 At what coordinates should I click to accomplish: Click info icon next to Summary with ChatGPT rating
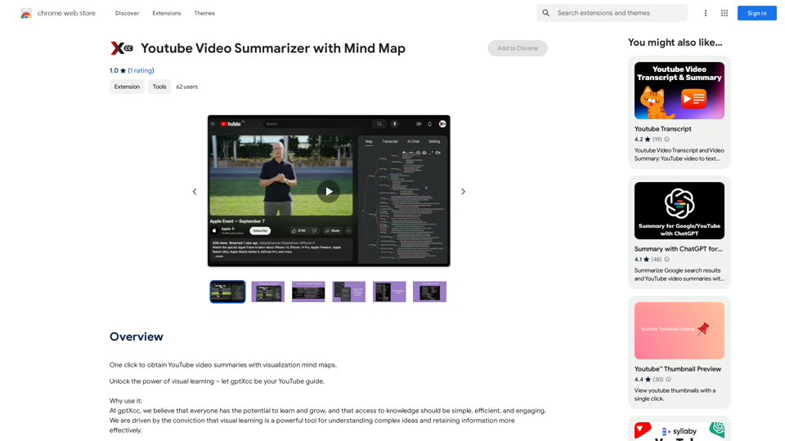[x=667, y=260]
